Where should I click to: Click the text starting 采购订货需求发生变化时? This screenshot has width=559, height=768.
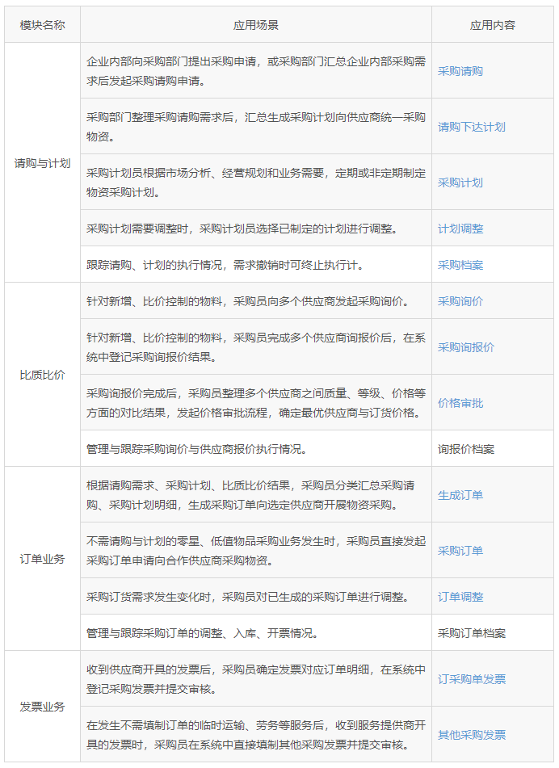tap(248, 597)
